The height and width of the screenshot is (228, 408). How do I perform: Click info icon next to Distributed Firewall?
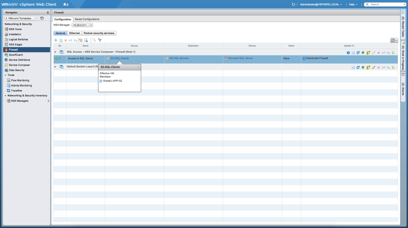click(x=304, y=59)
